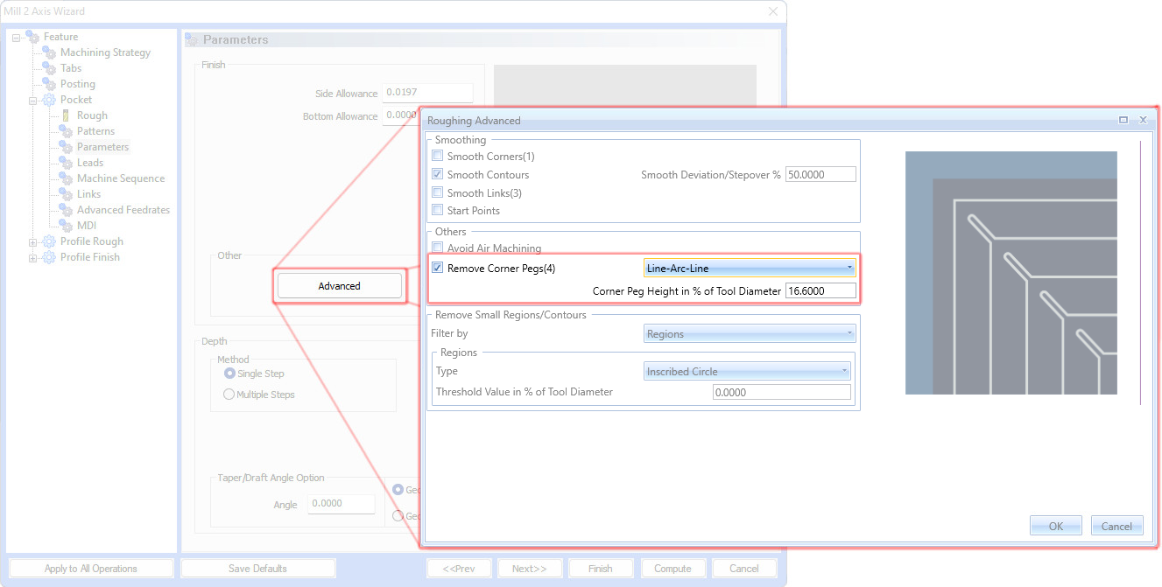This screenshot has height=587, width=1162.
Task: Click the Advanced button
Action: [x=340, y=286]
